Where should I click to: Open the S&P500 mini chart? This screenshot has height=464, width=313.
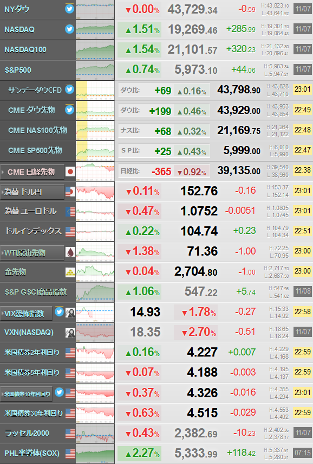coord(95,70)
